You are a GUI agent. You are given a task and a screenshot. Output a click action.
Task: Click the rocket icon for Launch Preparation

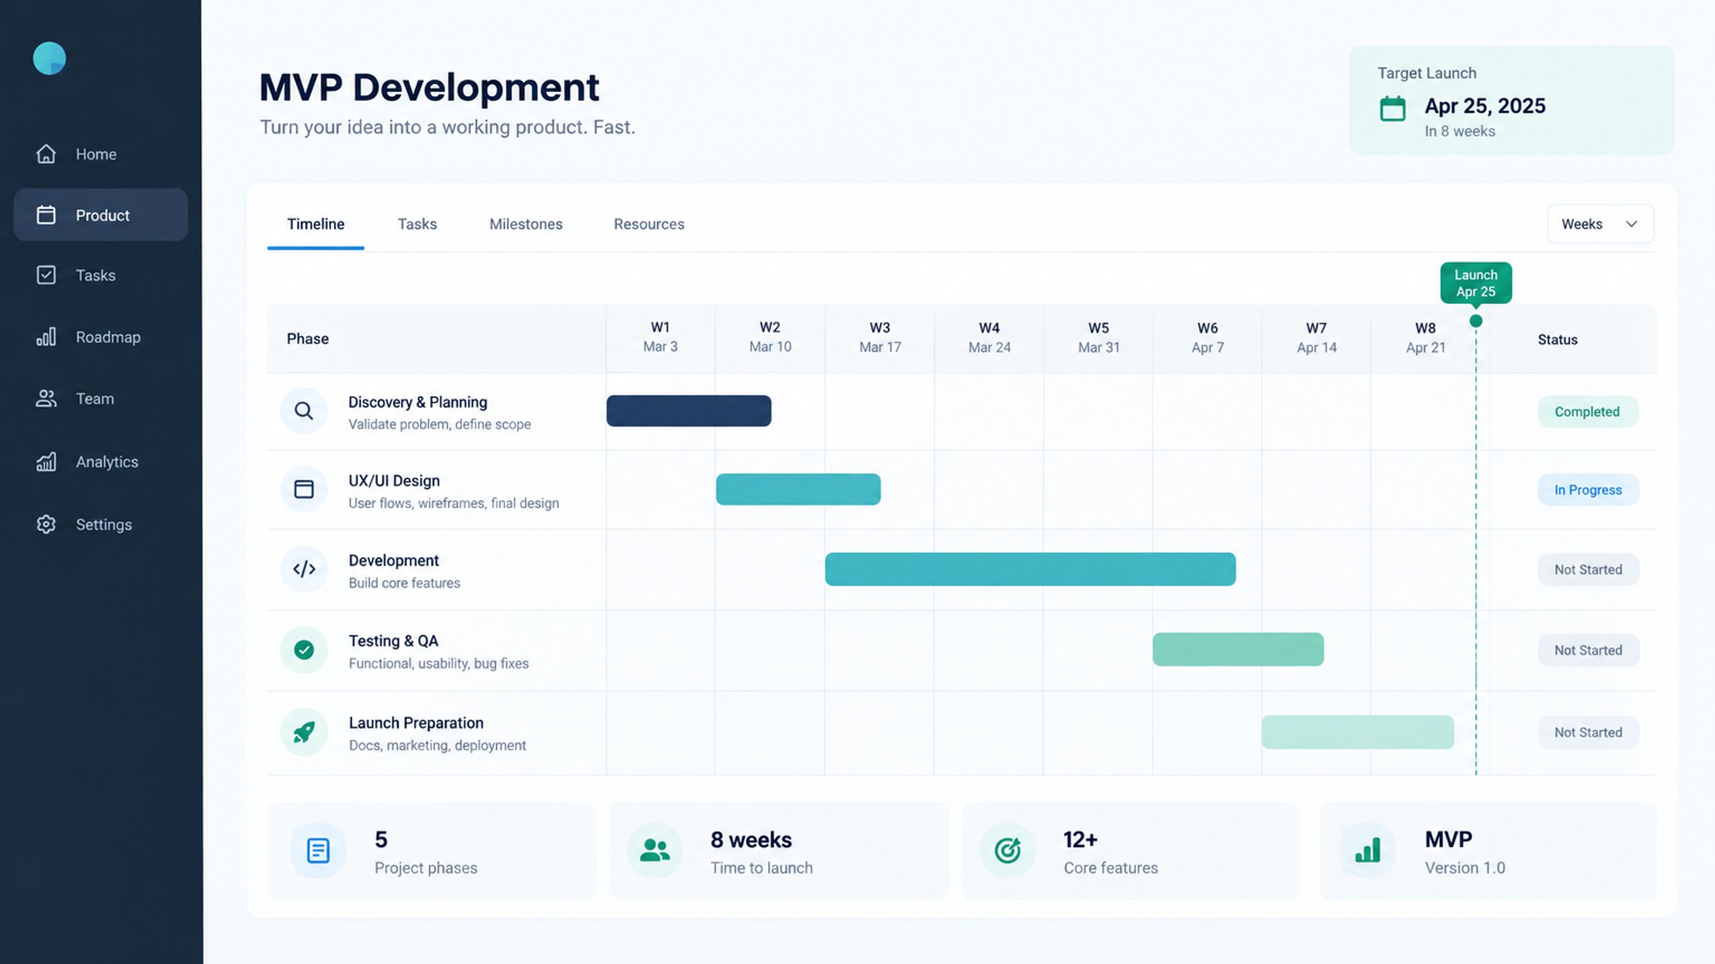tap(303, 732)
